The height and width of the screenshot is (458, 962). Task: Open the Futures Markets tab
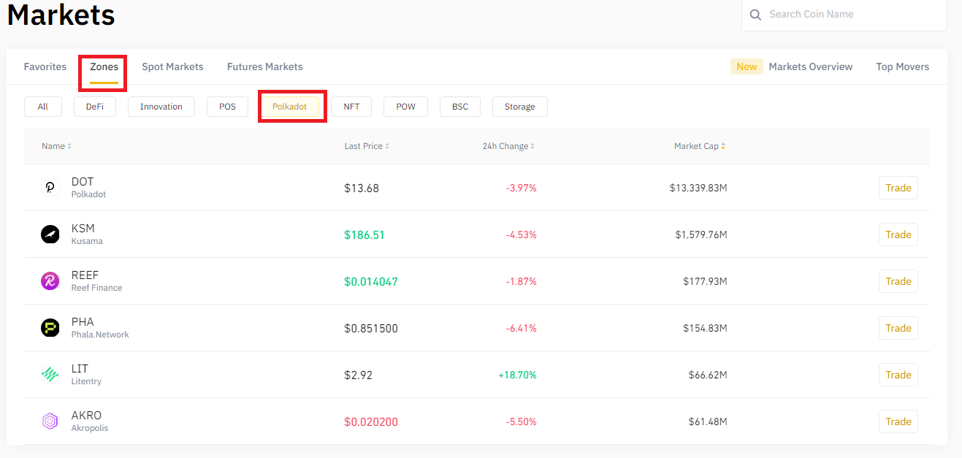(264, 66)
